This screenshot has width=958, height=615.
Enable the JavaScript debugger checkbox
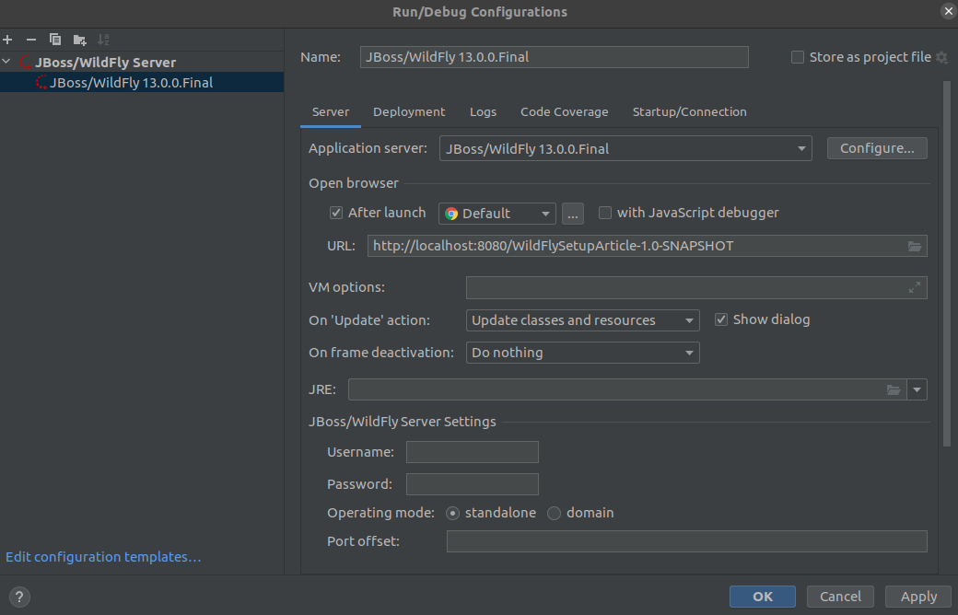click(604, 213)
